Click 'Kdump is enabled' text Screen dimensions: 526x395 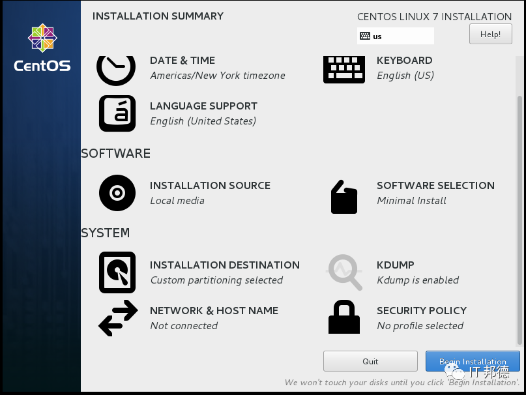point(418,280)
